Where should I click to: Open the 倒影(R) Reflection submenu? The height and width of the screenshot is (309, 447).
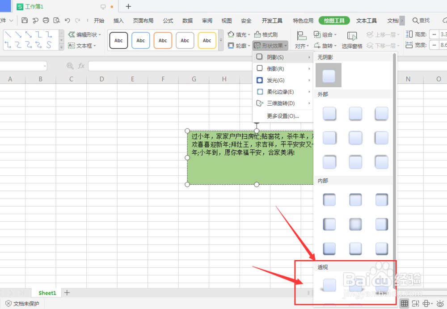[283, 69]
